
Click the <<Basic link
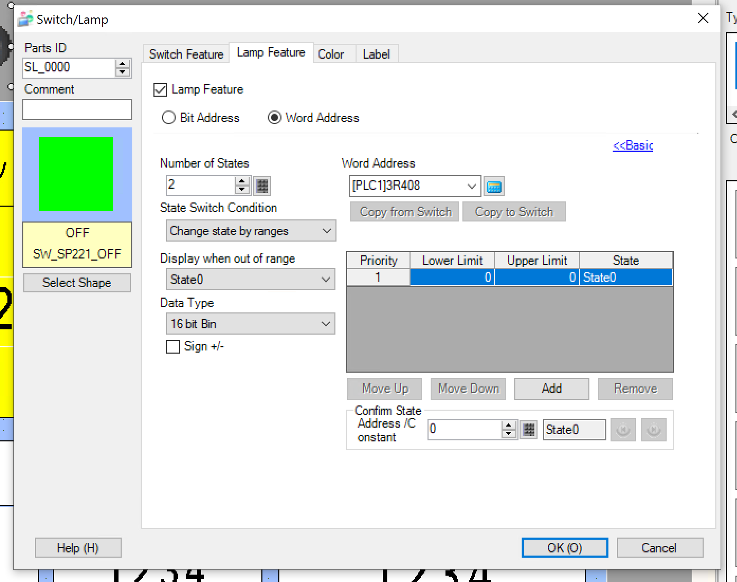[633, 145]
